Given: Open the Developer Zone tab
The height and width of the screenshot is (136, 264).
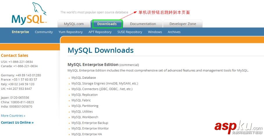Looking at the screenshot, I should (x=183, y=24).
